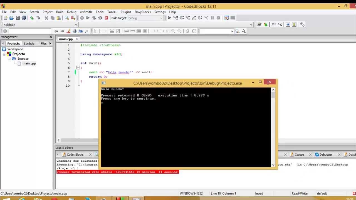Debugger step out icon
The image size is (356, 200).
point(194,18)
